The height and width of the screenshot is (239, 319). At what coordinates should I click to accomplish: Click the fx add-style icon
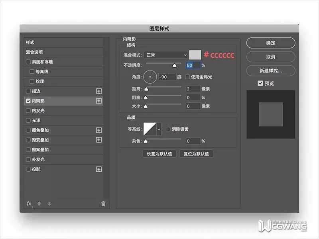29,204
